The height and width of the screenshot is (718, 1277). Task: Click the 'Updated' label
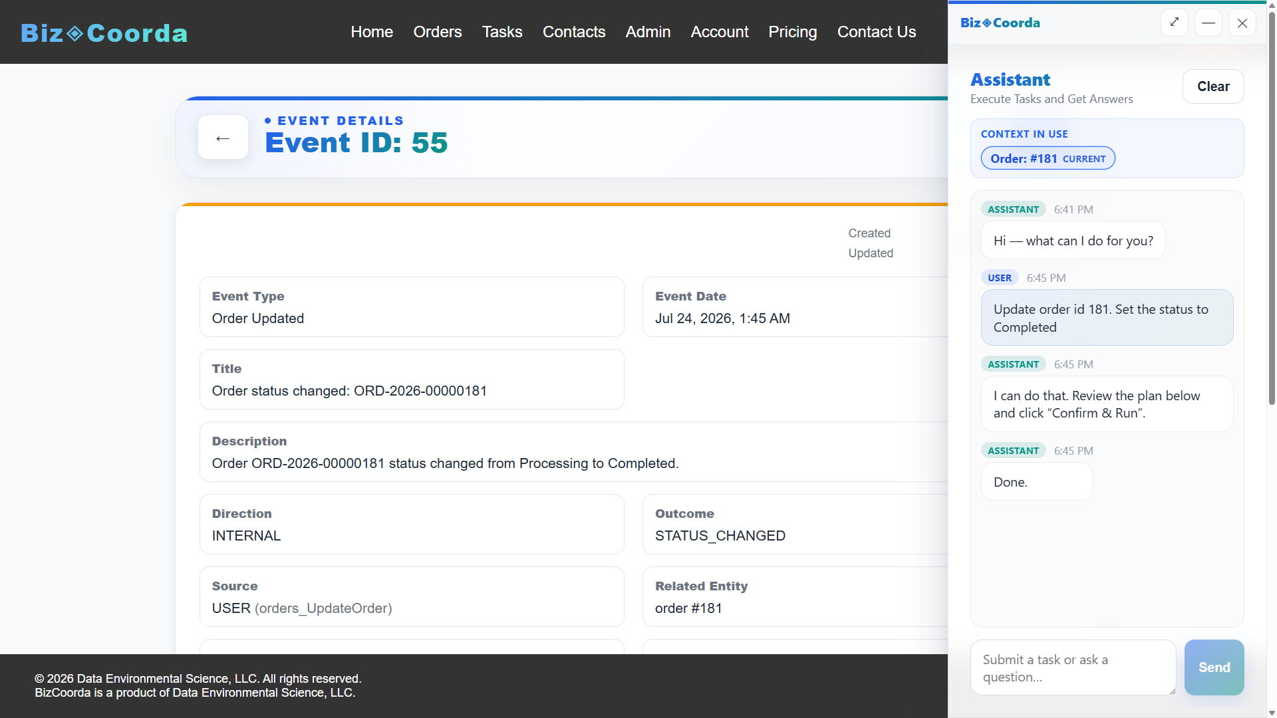pyautogui.click(x=870, y=253)
